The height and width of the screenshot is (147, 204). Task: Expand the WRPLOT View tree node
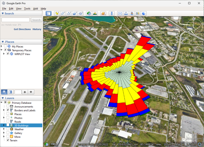pyautogui.click(x=4, y=54)
